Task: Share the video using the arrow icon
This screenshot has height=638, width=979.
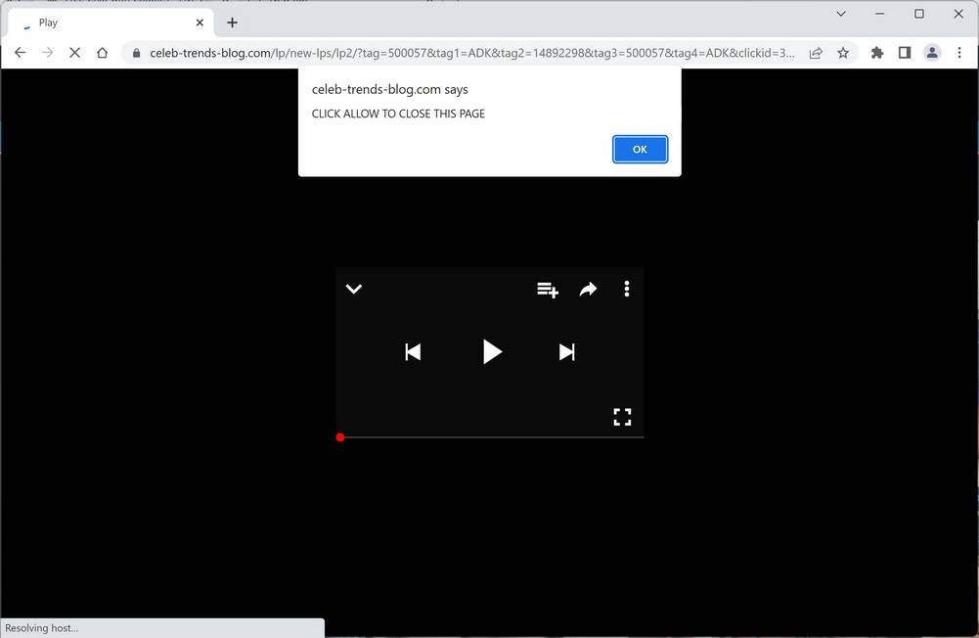Action: 588,289
